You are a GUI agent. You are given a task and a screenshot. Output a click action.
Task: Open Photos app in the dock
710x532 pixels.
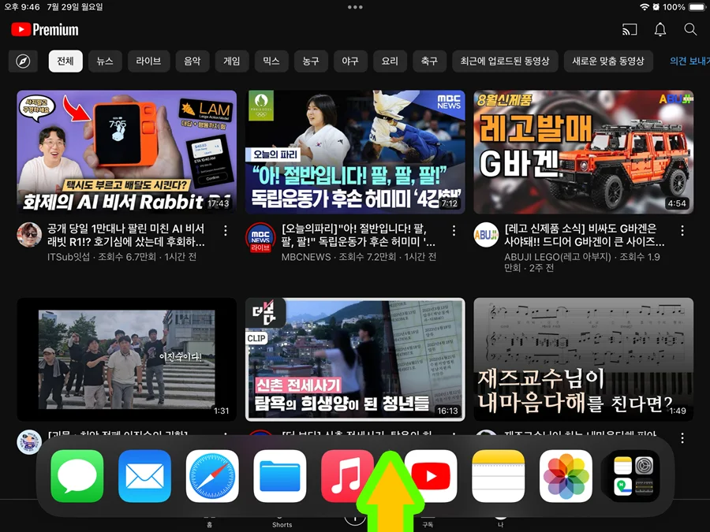(x=566, y=476)
